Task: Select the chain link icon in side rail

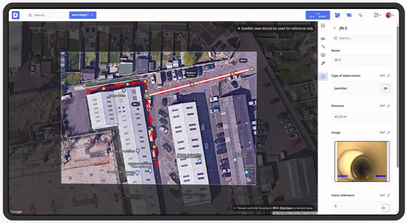Action: tap(323, 47)
